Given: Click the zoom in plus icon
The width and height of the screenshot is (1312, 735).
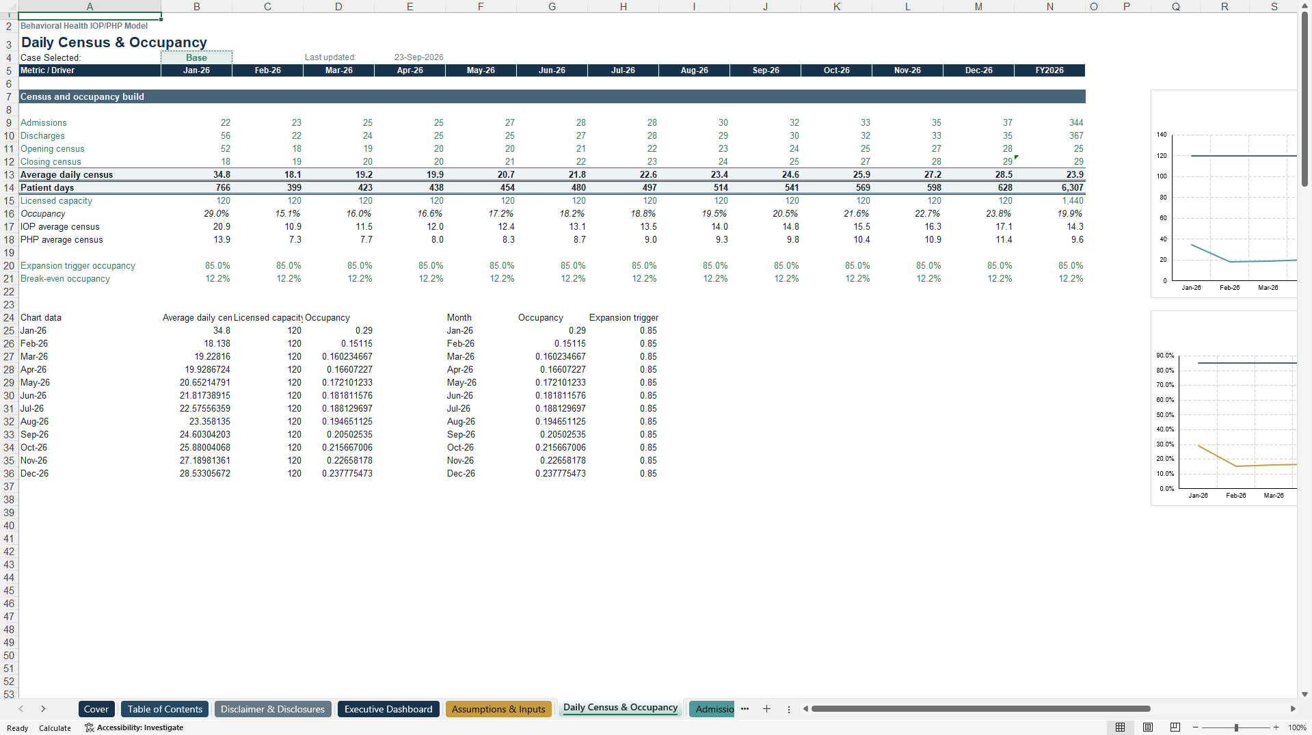Looking at the screenshot, I should (x=1276, y=727).
